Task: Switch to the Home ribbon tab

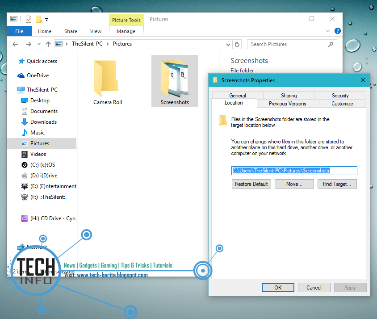Action: pyautogui.click(x=45, y=31)
